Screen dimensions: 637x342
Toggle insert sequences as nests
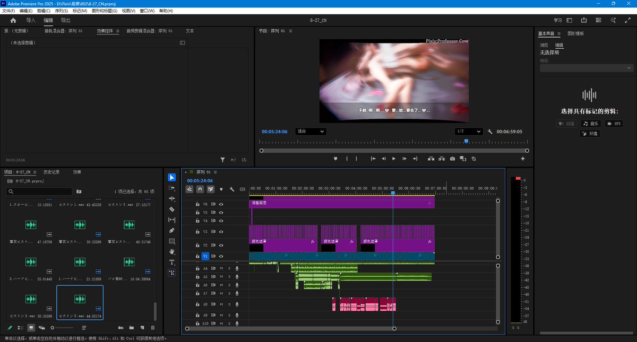[190, 189]
